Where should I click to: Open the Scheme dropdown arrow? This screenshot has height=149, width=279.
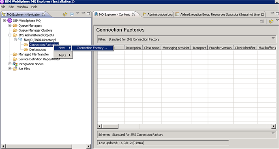click(273, 133)
